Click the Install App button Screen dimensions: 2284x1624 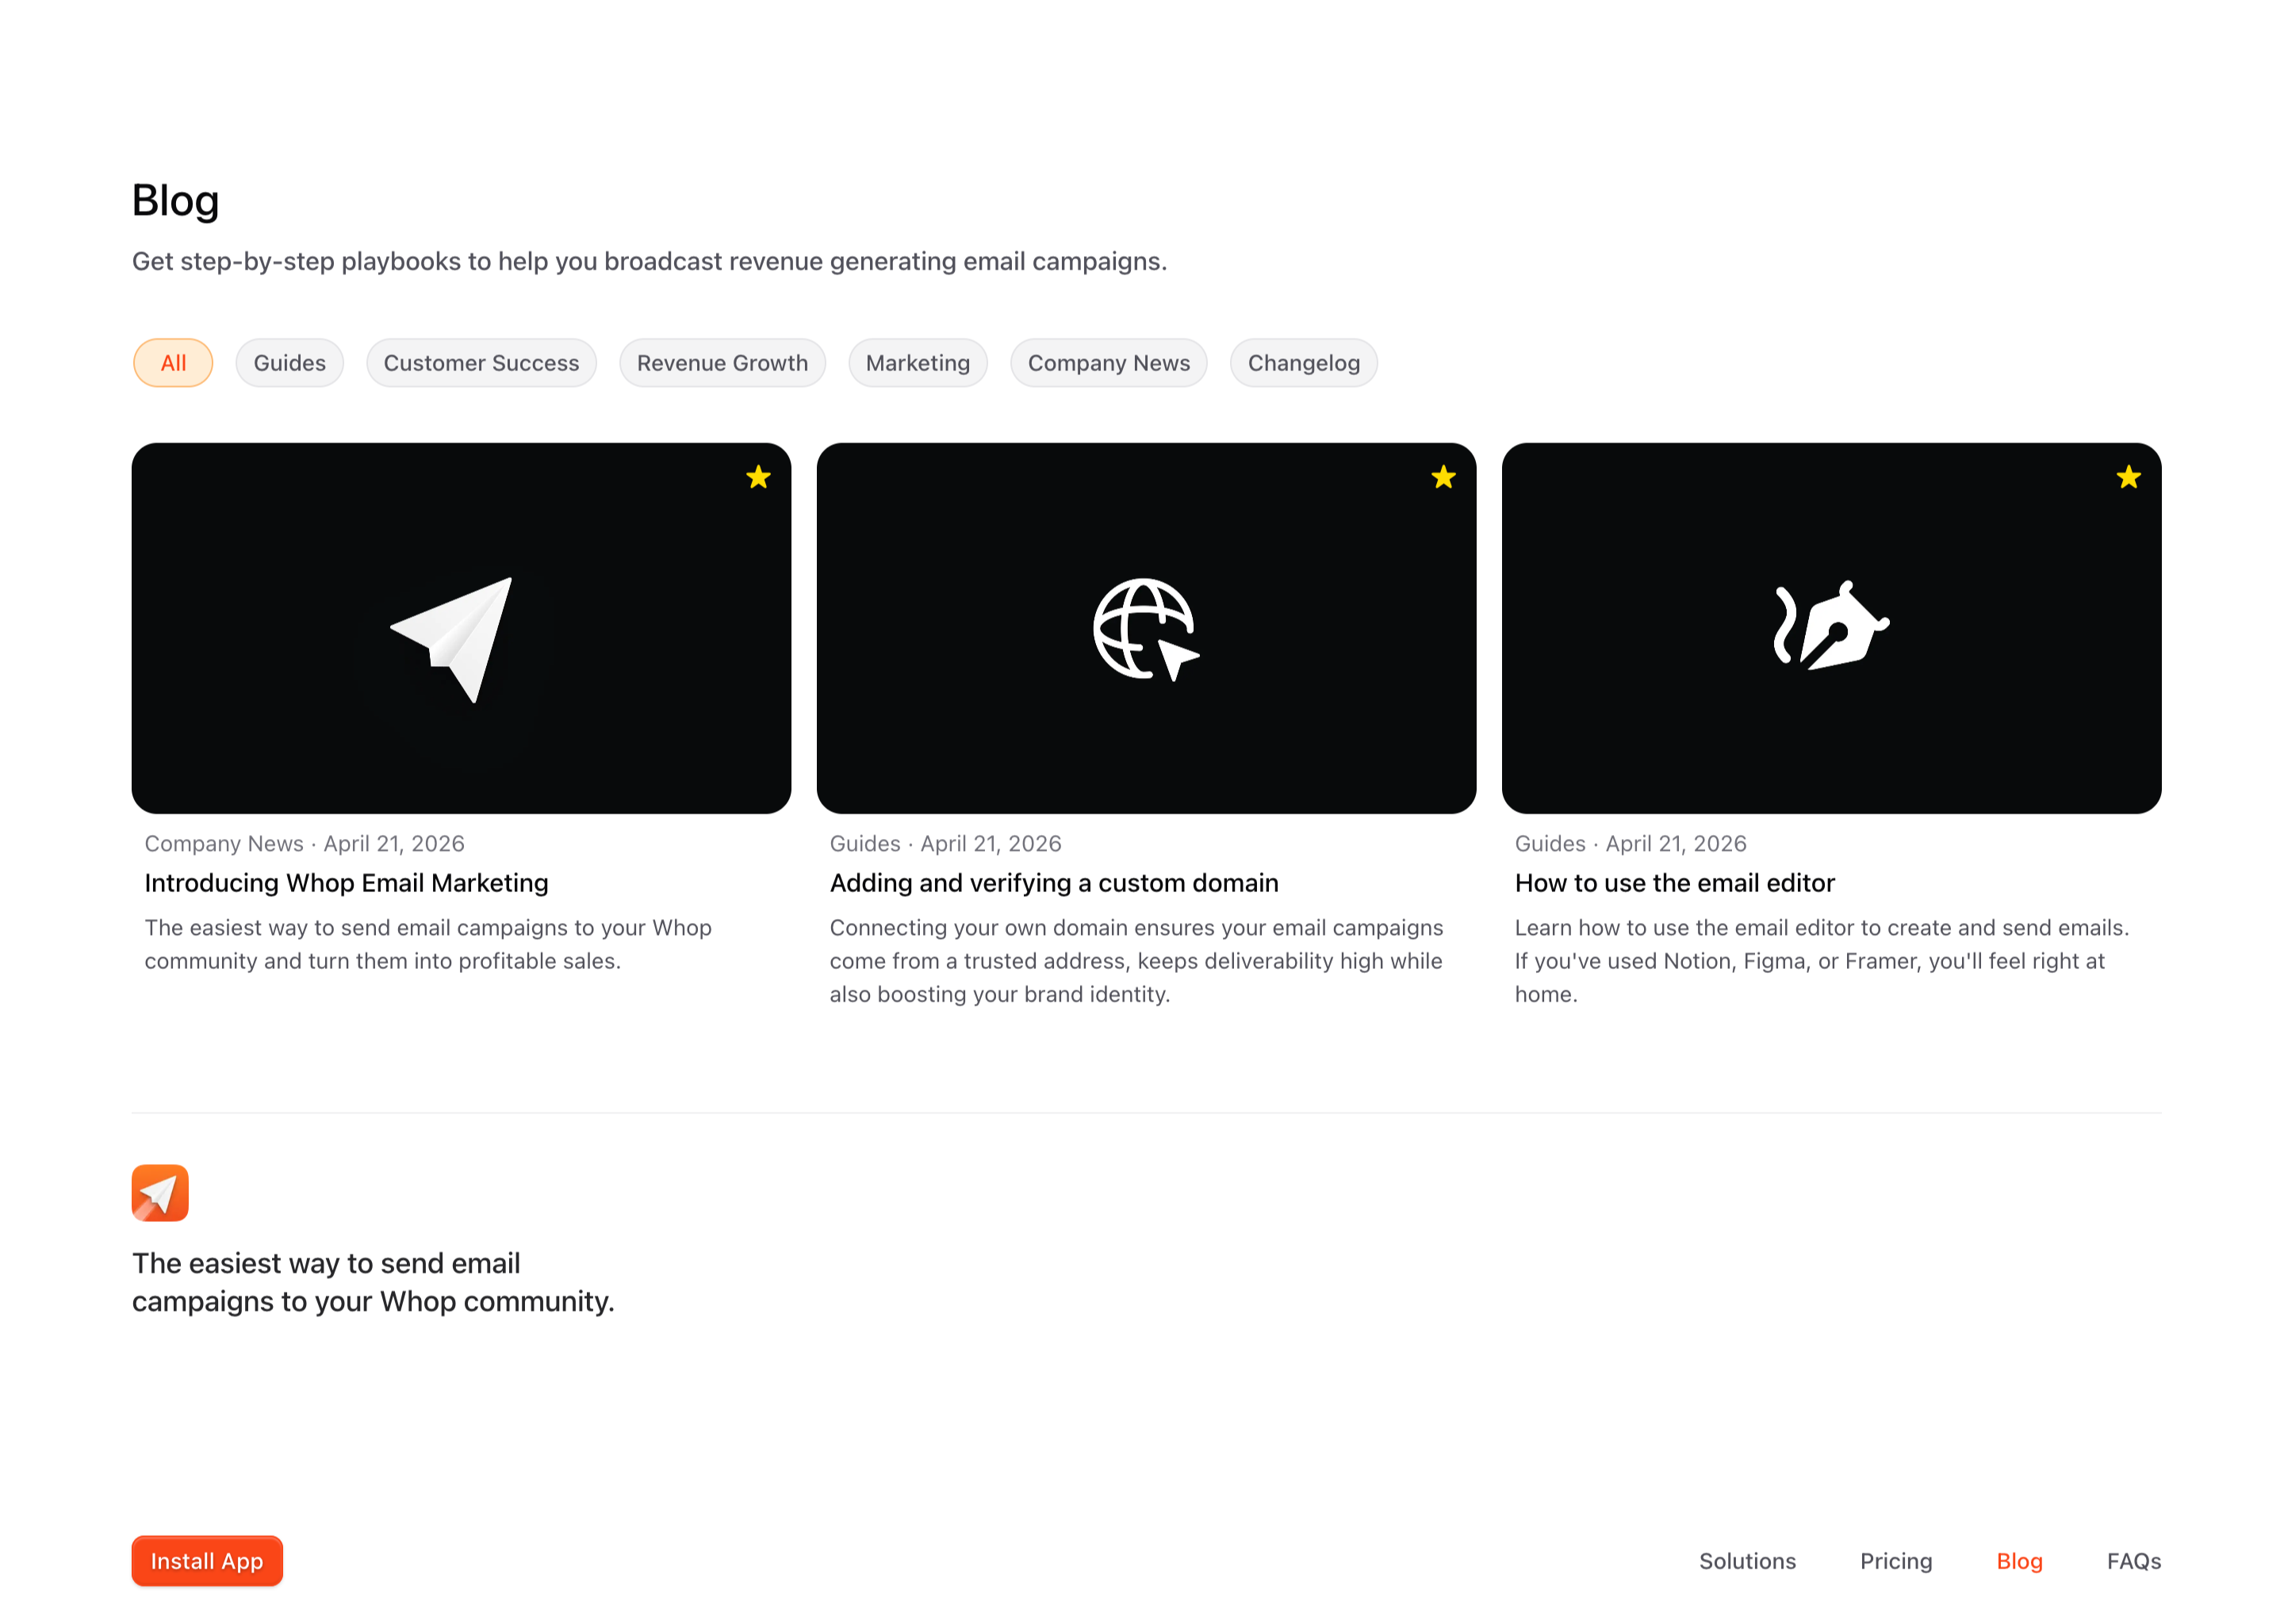[207, 1560]
